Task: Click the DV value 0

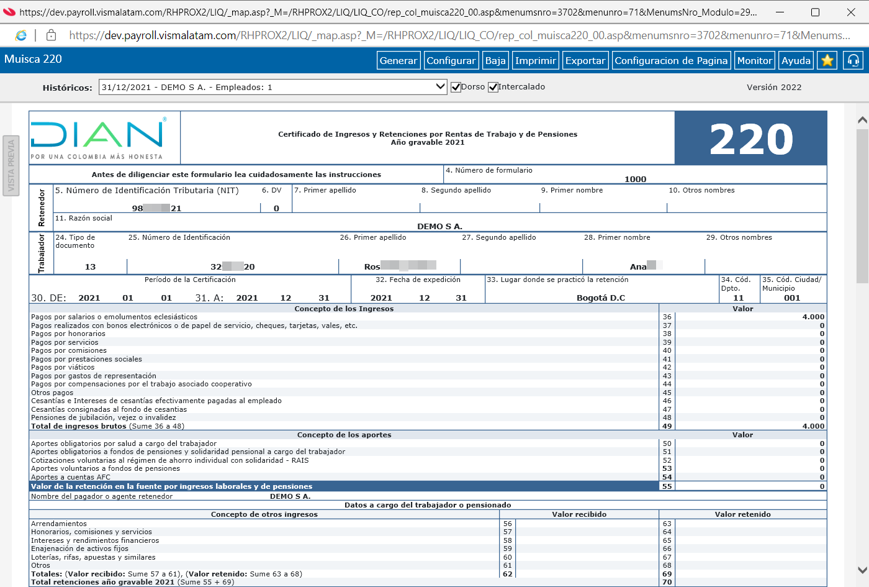Action: tap(276, 208)
